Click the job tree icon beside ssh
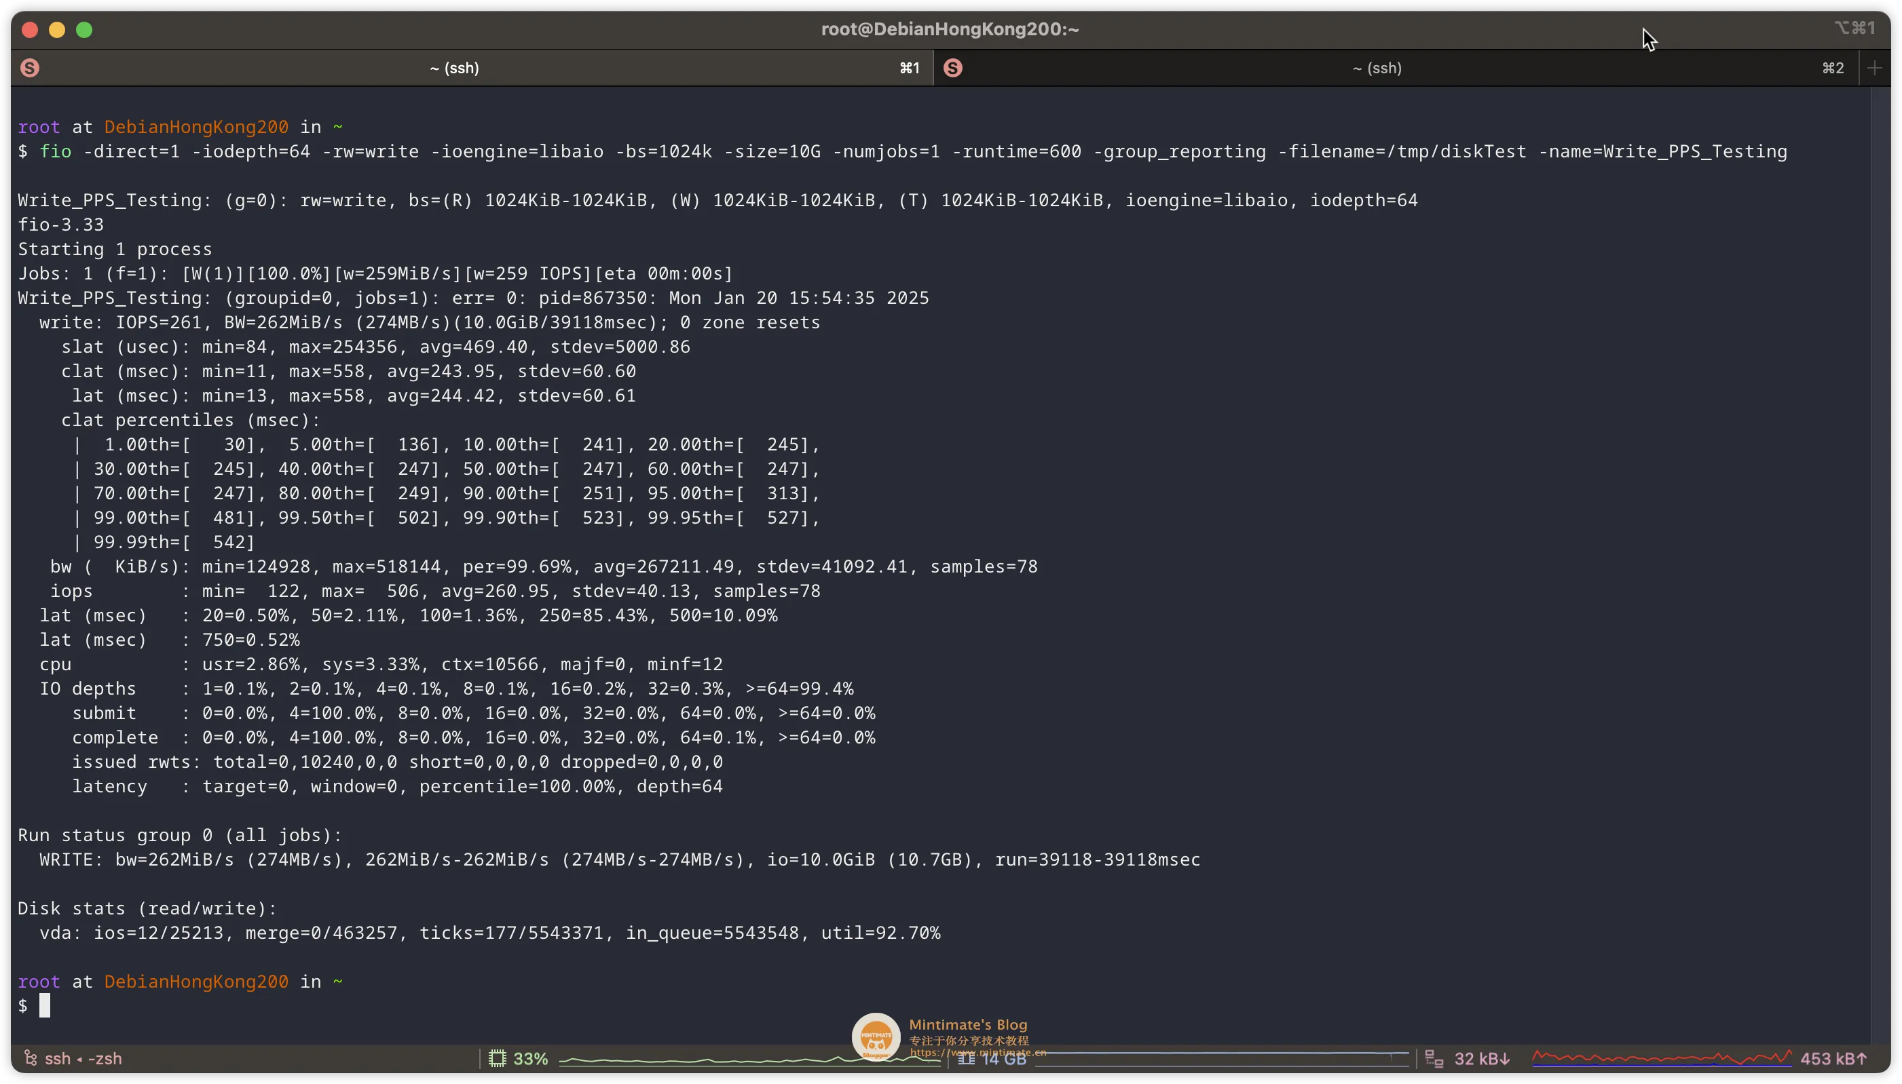The height and width of the screenshot is (1084, 1902). click(x=31, y=1058)
